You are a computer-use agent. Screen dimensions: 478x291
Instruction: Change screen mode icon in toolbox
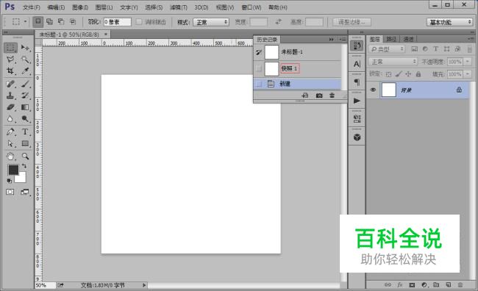click(x=25, y=192)
